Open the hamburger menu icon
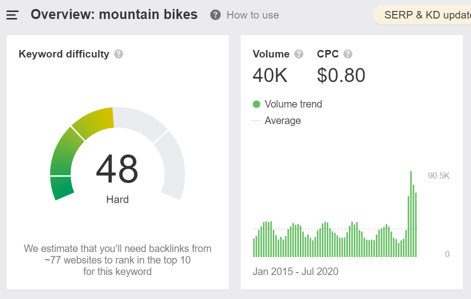471x299 pixels. 12,15
